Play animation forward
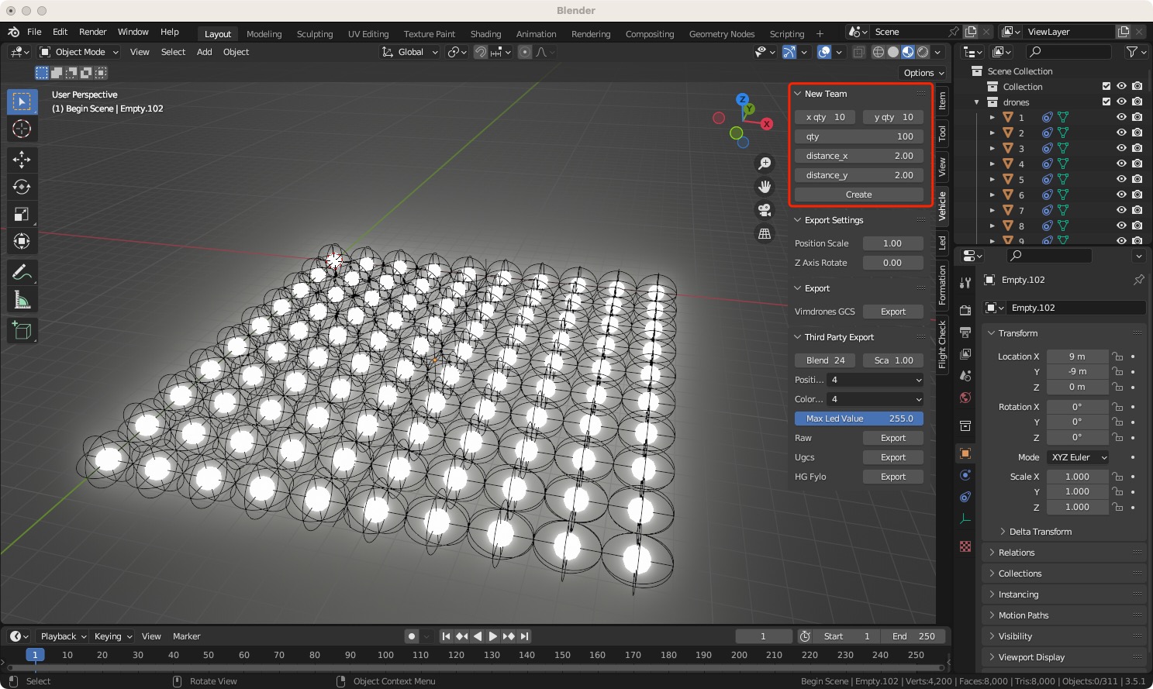 pos(492,636)
